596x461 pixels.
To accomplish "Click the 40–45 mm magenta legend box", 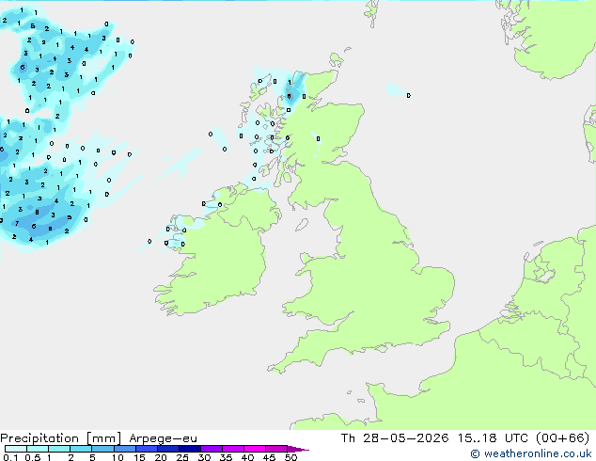I will 255,449.
